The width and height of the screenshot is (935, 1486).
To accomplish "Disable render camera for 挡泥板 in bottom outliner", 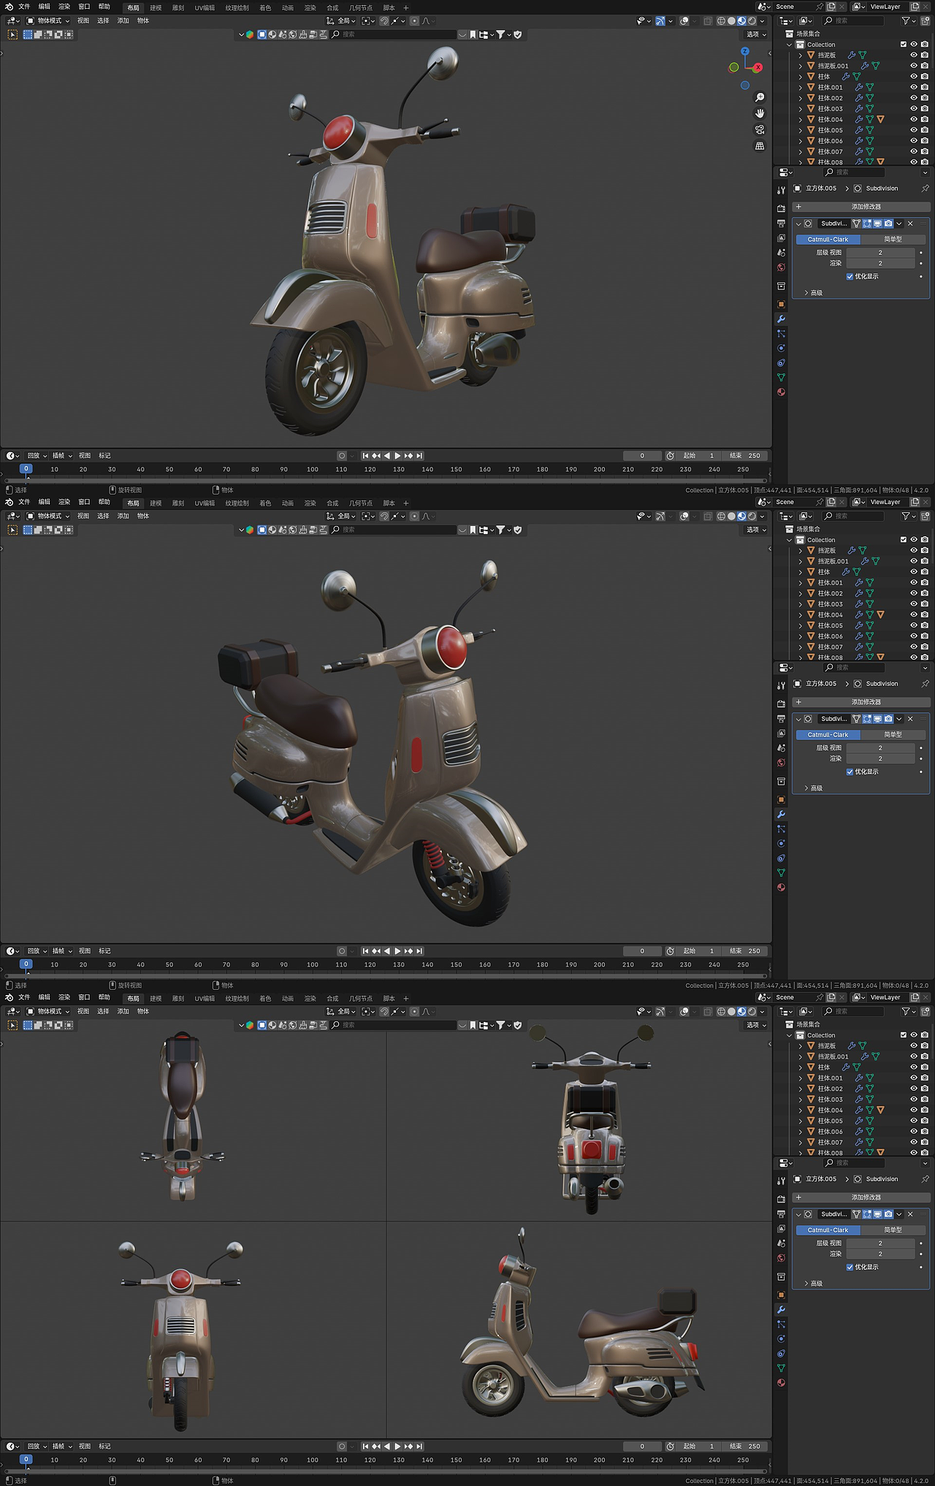I will pyautogui.click(x=925, y=1046).
